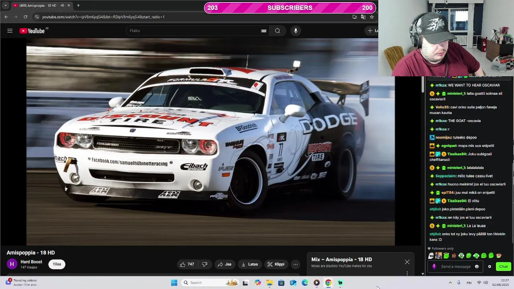Screen dimensions: 514x289
Task: Switch the FIN keyboard language
Action: pos(469,283)
